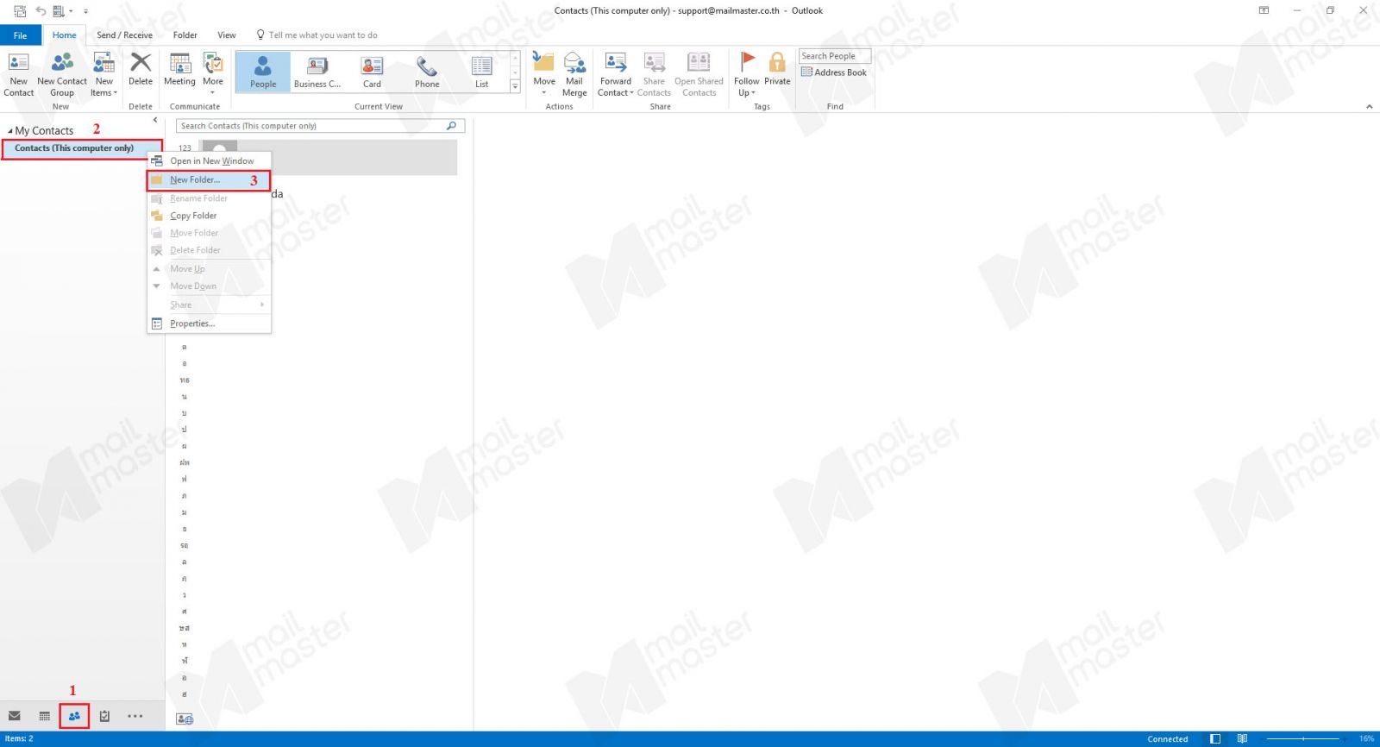Switch to the Home tab
This screenshot has height=747, width=1380.
64,35
